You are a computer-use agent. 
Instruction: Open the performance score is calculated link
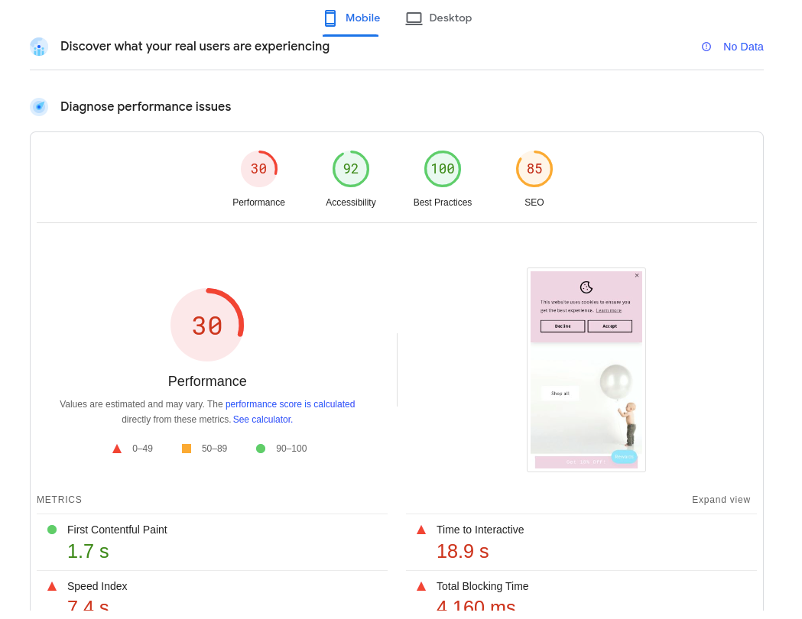pos(290,404)
